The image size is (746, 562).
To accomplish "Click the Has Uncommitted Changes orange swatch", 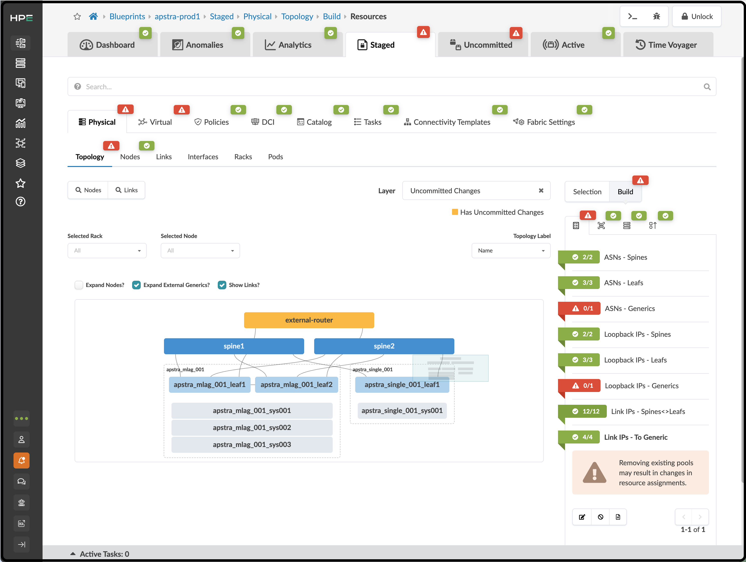I will (455, 212).
